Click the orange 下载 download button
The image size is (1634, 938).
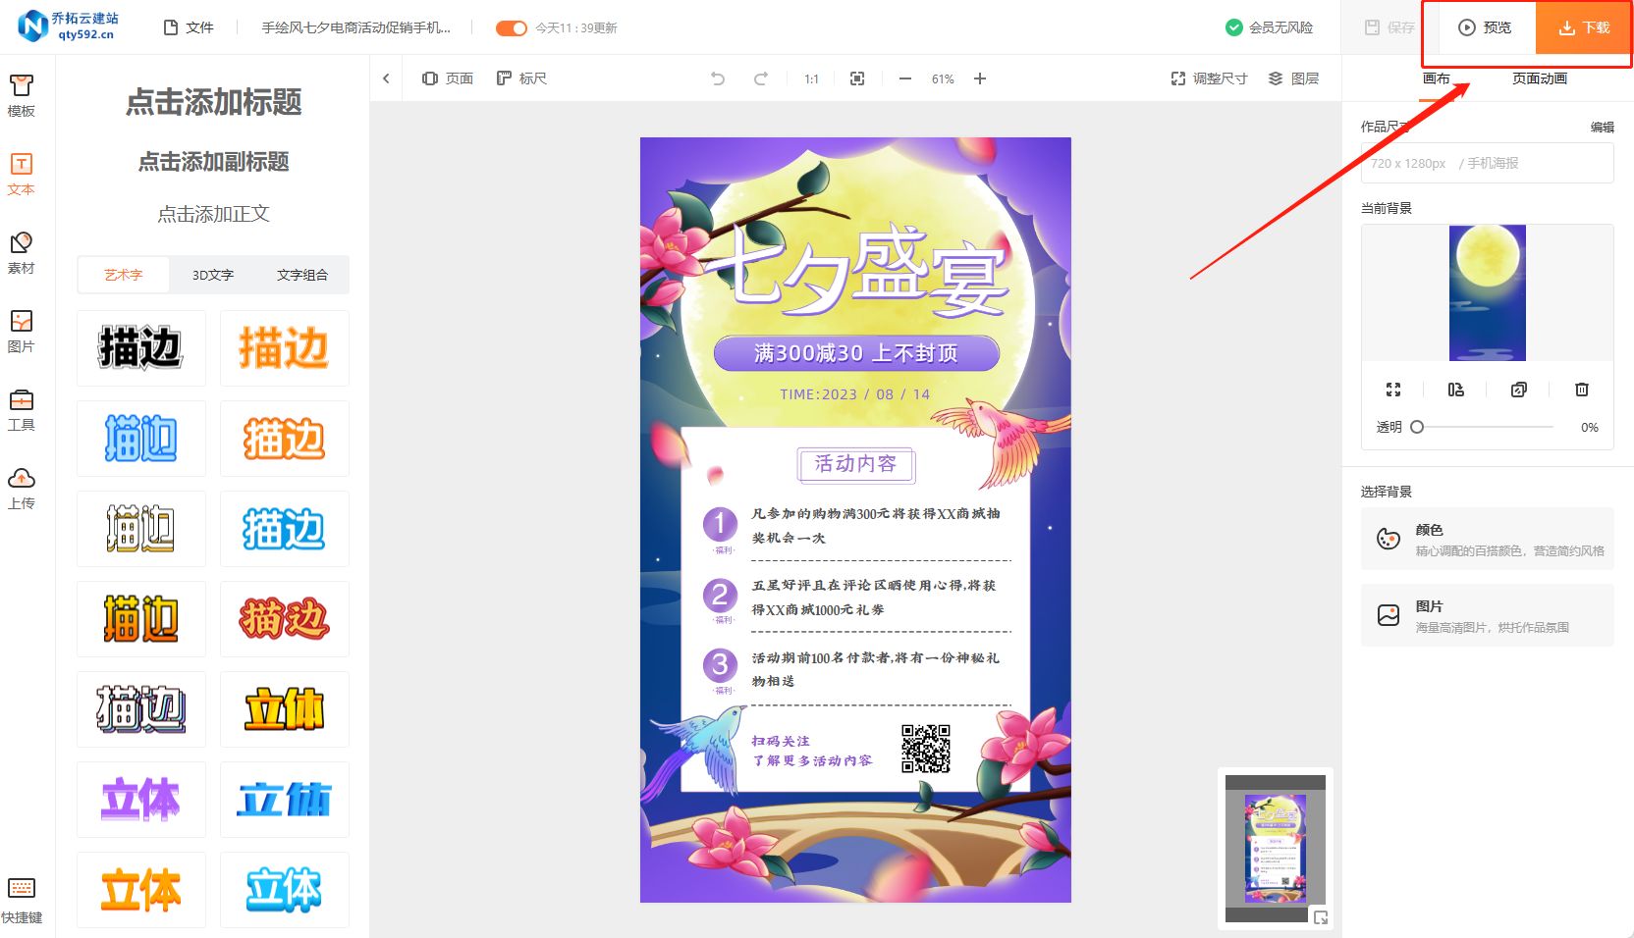(1584, 27)
